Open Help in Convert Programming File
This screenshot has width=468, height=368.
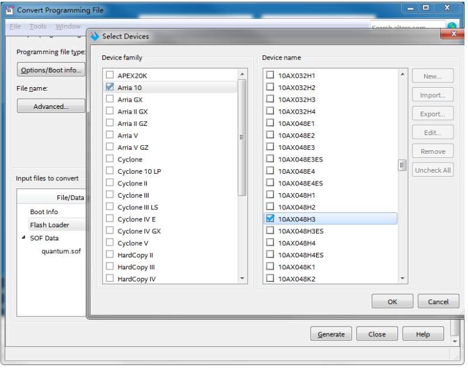pyautogui.click(x=423, y=334)
